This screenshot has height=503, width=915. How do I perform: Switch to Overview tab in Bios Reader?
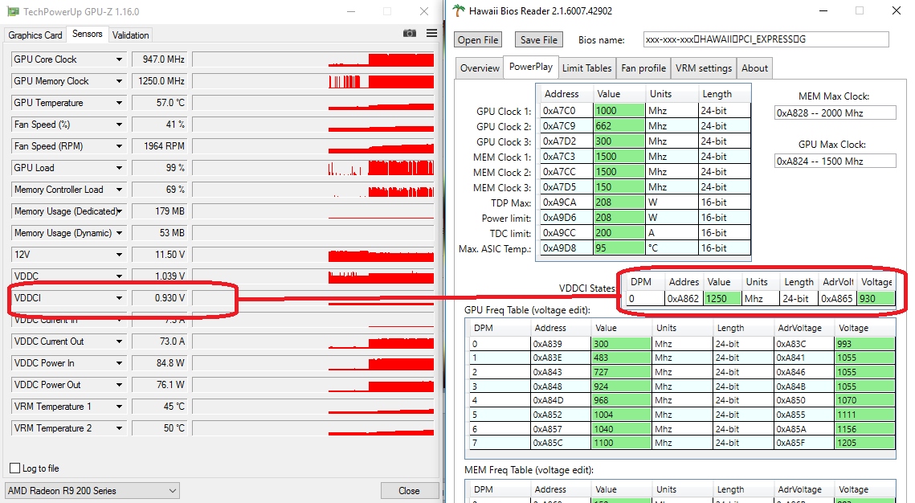(480, 68)
